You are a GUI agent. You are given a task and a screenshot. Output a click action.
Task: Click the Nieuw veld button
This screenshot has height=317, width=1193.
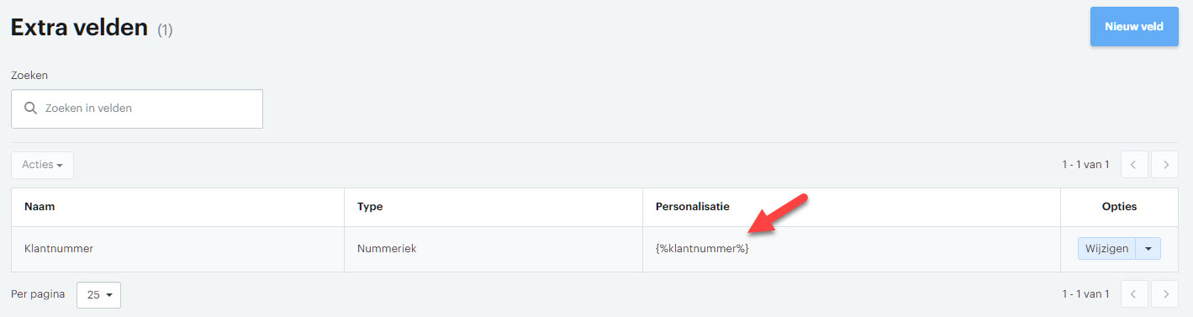1134,26
